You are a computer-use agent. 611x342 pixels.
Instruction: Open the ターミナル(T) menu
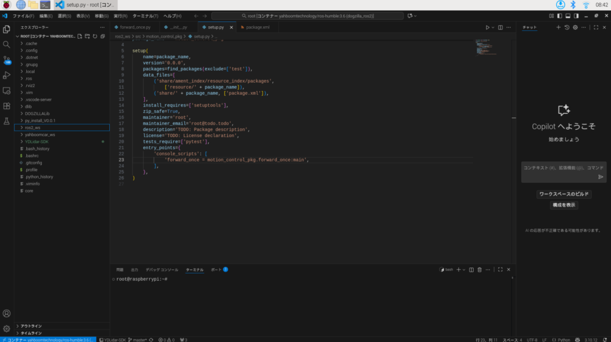tap(145, 16)
